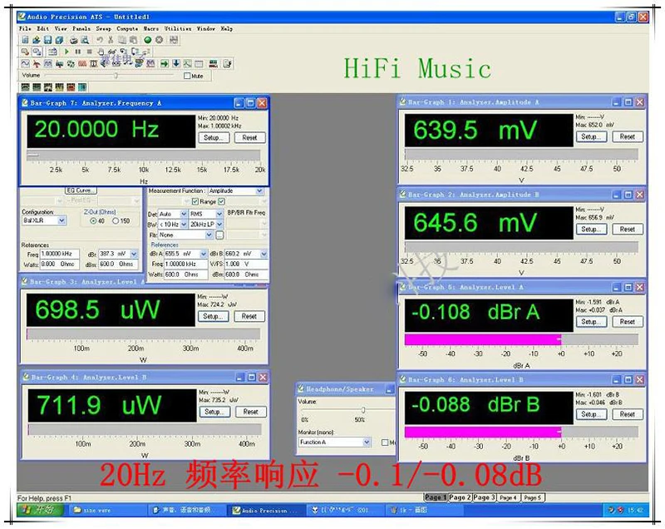
Task: Click the Copy toolbar icon
Action: pos(122,40)
